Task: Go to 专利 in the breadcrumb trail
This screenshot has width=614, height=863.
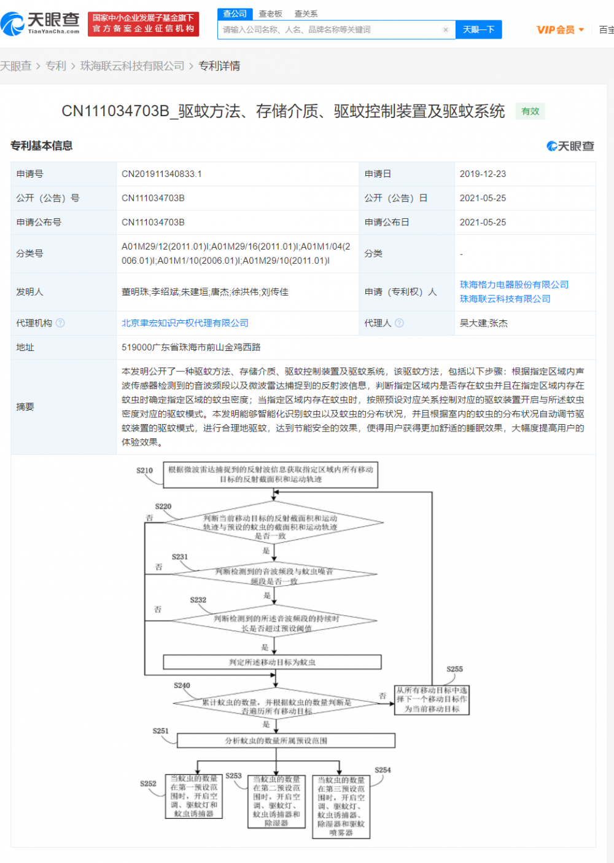Action: click(x=56, y=66)
